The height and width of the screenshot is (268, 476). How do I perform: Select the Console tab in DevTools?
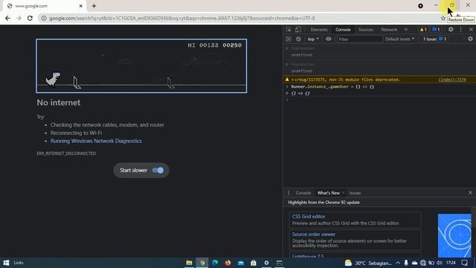[343, 30]
